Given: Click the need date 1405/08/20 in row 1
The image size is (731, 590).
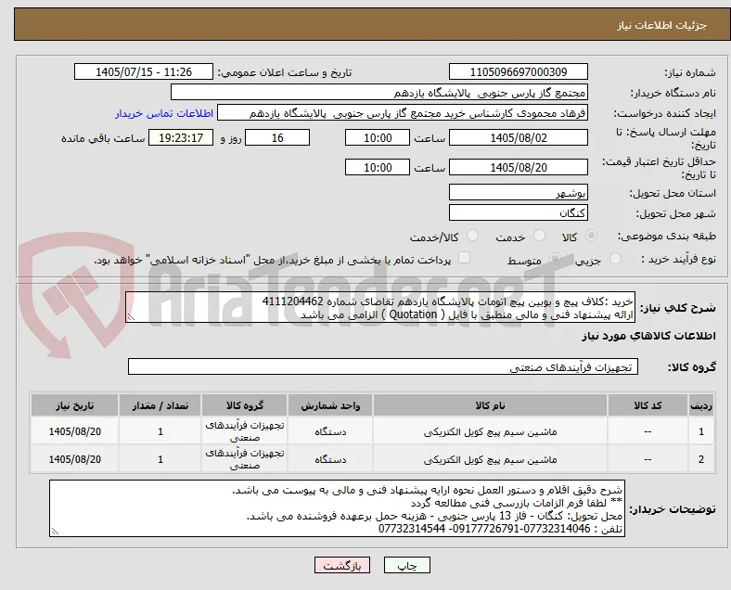Looking at the screenshot, I should pyautogui.click(x=74, y=431).
